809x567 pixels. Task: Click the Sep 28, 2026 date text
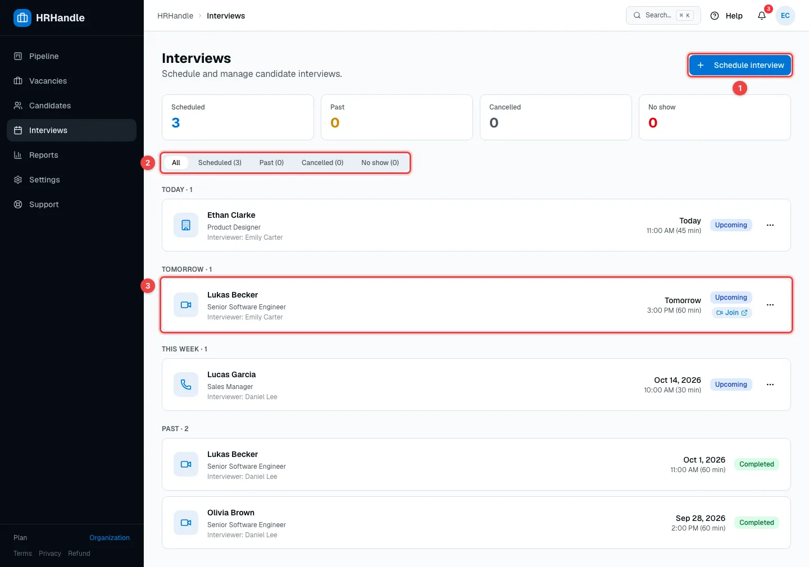coord(701,518)
